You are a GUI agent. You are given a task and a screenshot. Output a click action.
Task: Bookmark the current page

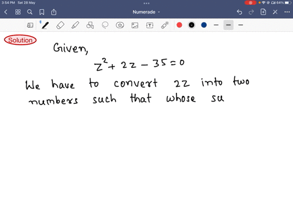point(42,12)
